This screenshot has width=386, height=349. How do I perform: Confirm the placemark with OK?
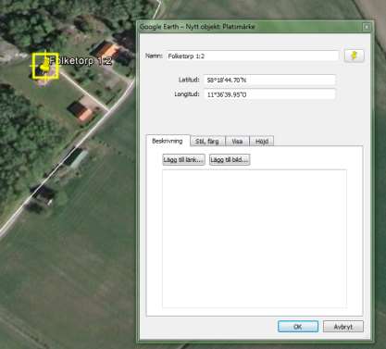coord(298,327)
